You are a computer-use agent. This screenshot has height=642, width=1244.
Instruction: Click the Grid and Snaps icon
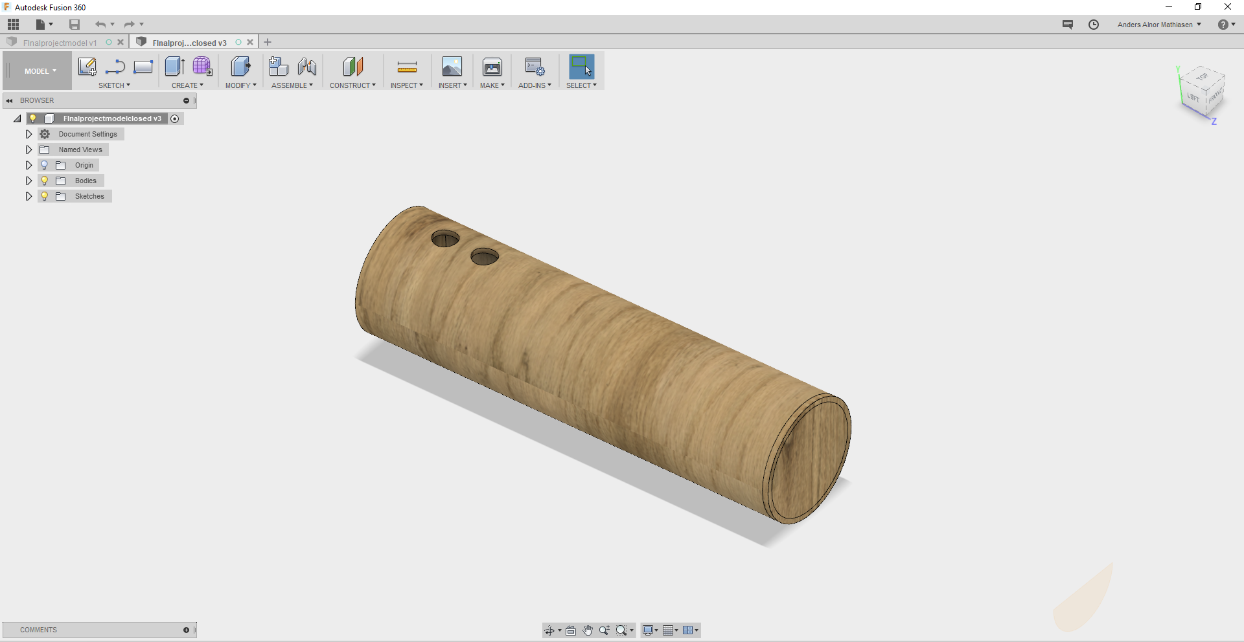point(668,630)
